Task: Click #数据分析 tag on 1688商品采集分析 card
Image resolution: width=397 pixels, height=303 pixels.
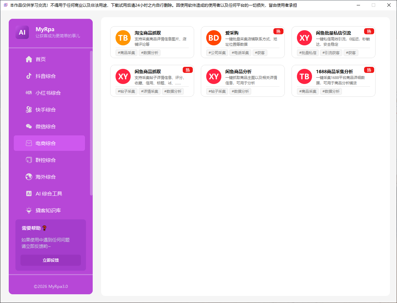Action: (x=331, y=91)
